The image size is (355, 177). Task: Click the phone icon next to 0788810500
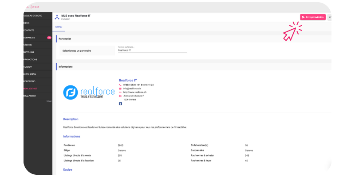click(x=120, y=85)
